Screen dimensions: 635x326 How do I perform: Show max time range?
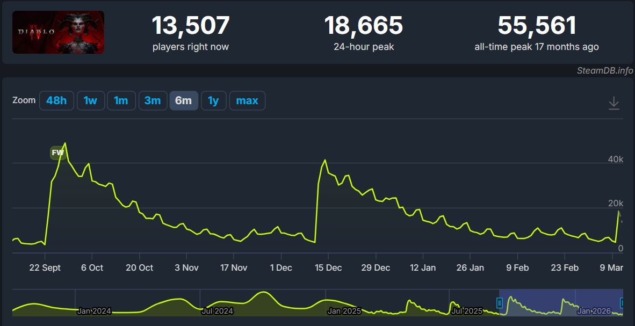tap(247, 100)
